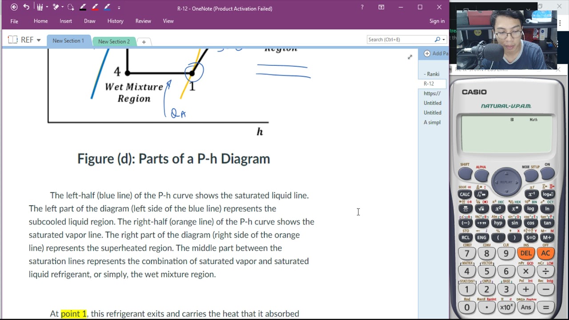Open the eraser options dropdown arrow
569x320 pixels.
[62, 8]
